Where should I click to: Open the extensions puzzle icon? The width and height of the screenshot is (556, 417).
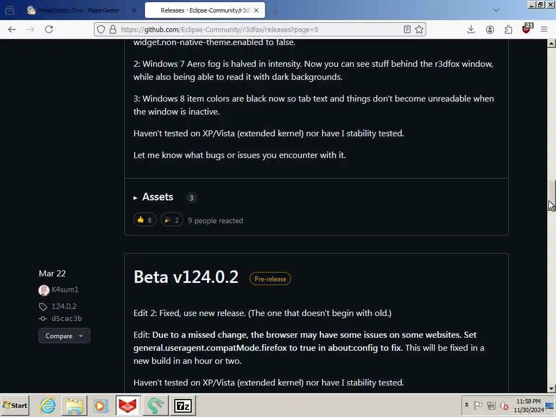[508, 29]
